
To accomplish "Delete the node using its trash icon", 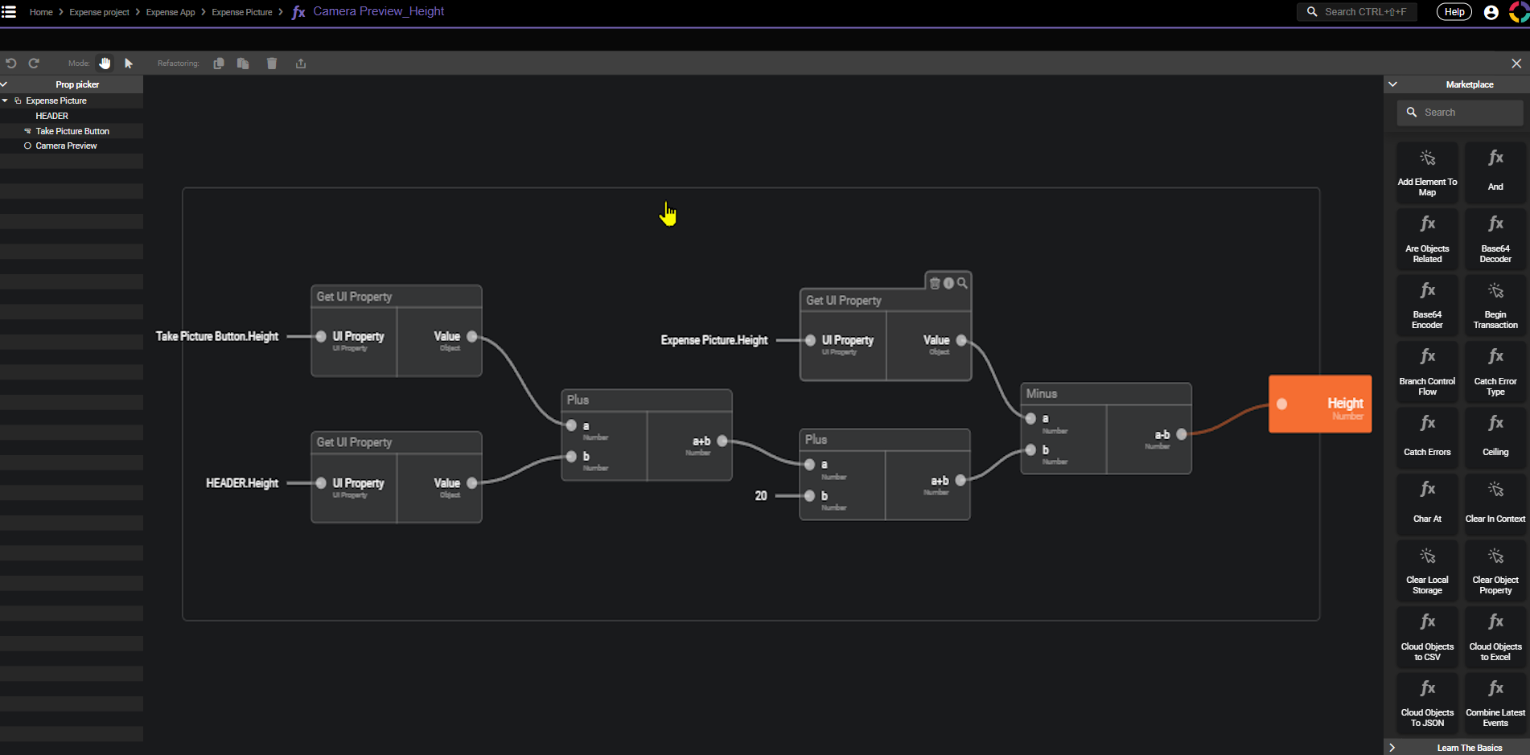I will (935, 283).
